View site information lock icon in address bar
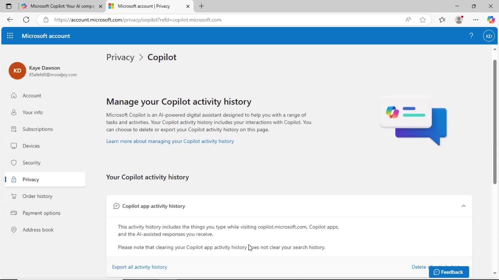This screenshot has width=499, height=280. tap(46, 20)
